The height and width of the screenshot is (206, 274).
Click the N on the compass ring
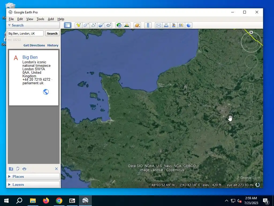[251, 32]
